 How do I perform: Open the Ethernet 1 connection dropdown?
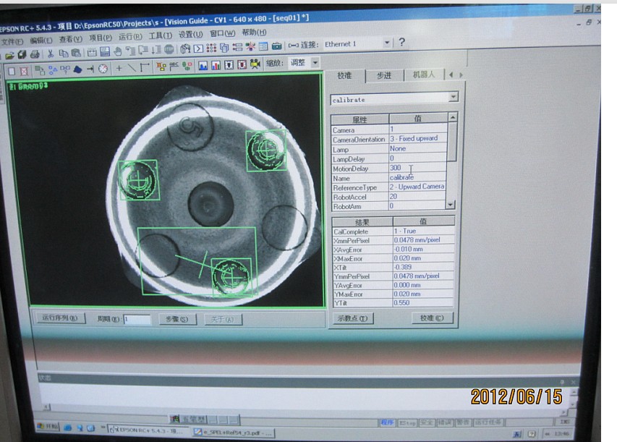pos(386,43)
